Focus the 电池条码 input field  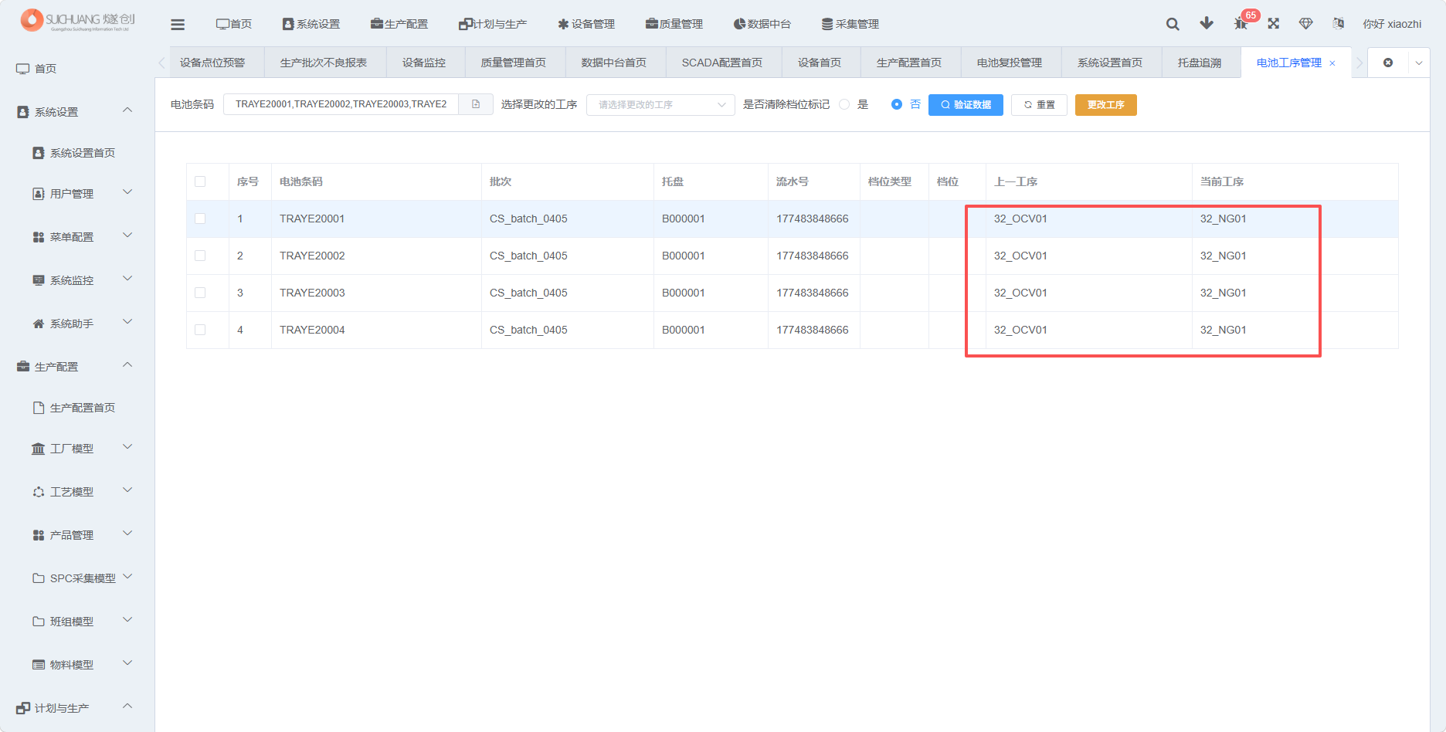click(x=341, y=104)
